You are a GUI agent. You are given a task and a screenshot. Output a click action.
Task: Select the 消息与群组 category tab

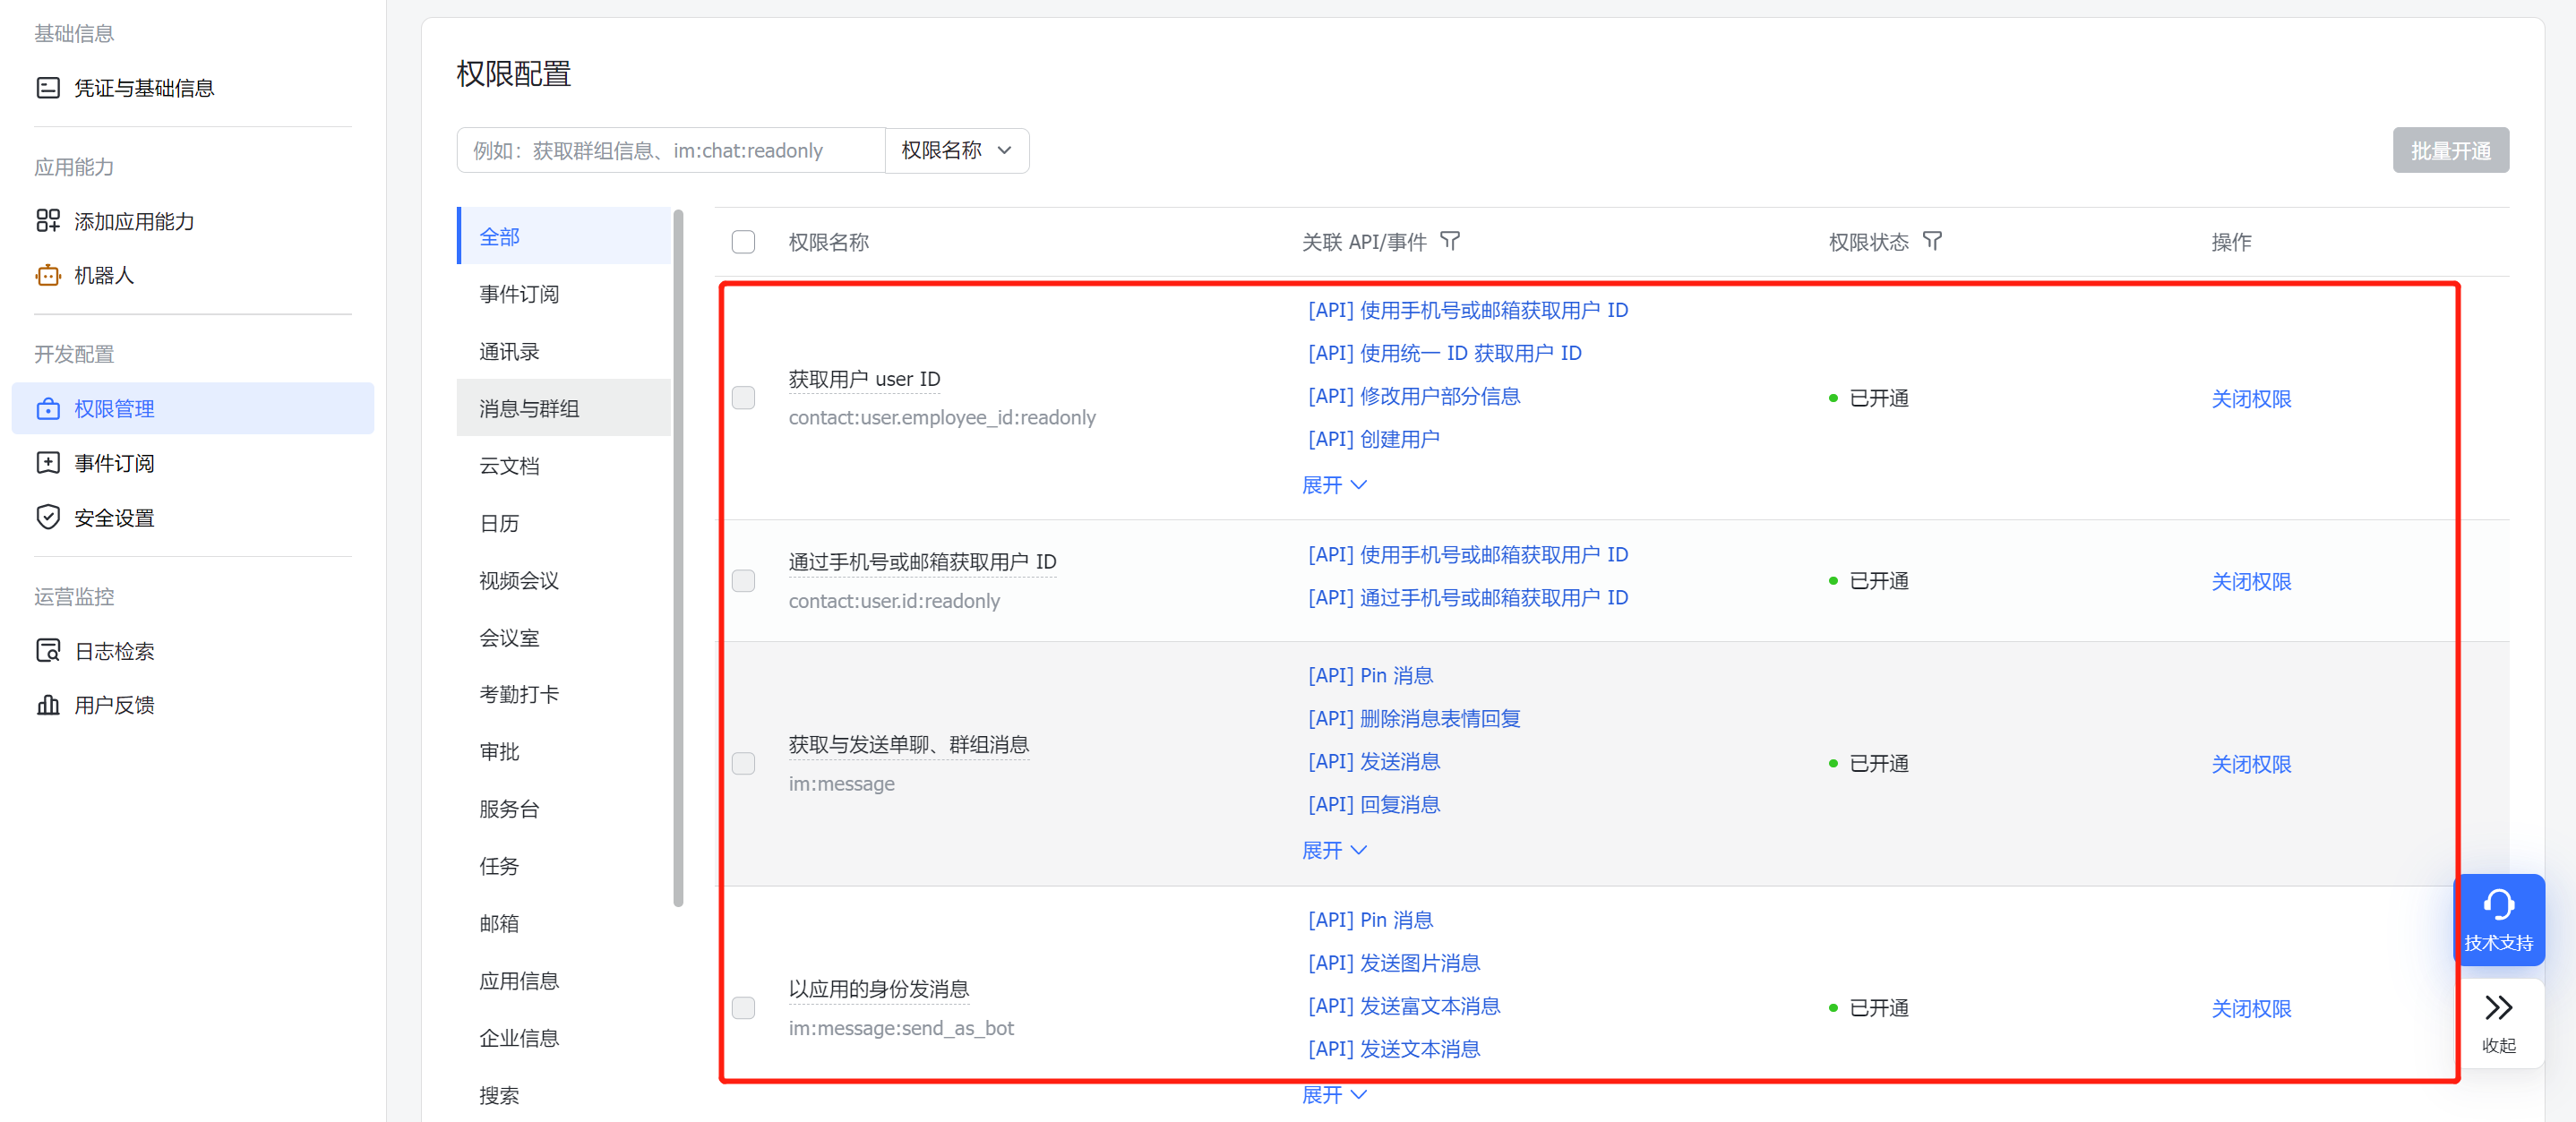point(529,408)
